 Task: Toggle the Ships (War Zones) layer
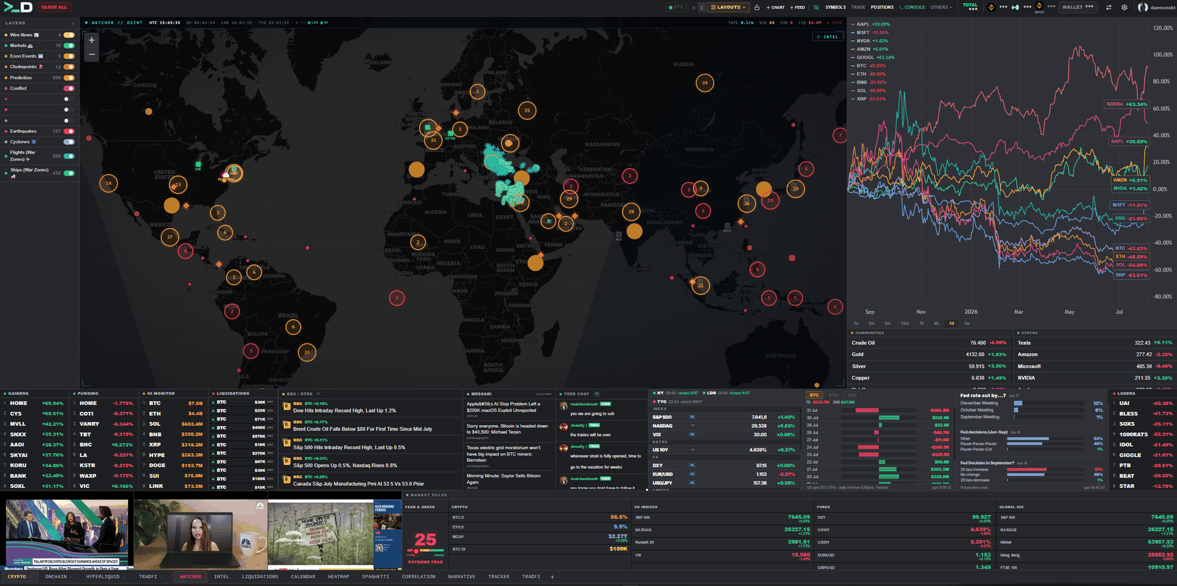click(69, 173)
